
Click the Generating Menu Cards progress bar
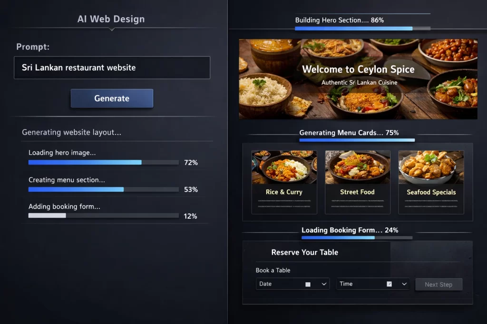(357, 140)
